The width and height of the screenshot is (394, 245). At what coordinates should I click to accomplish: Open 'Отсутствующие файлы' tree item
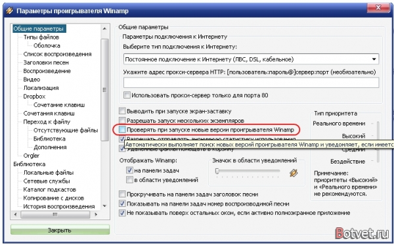point(66,130)
